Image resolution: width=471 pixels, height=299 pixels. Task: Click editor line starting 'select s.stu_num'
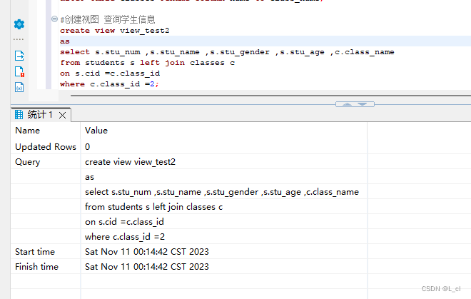[x=227, y=52]
